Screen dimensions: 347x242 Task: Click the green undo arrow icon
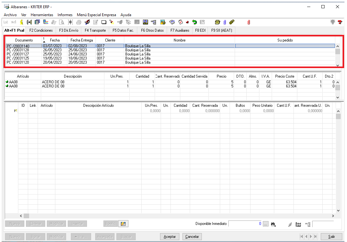(195, 22)
